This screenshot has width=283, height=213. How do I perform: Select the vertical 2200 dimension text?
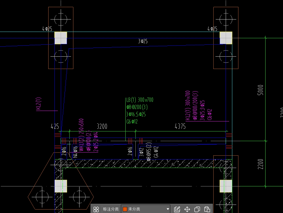pyautogui.click(x=260, y=164)
